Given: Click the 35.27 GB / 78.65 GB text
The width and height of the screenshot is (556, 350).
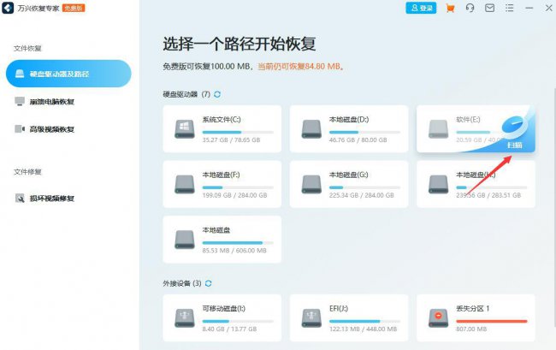Looking at the screenshot, I should tap(231, 139).
